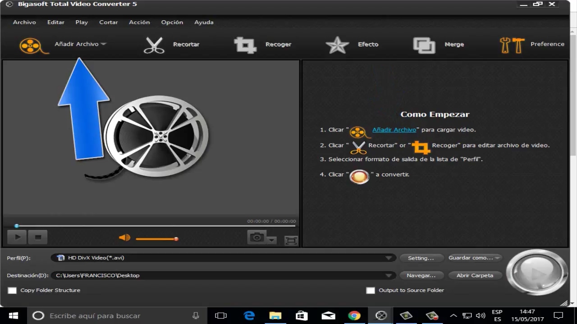Expand Guardar como dropdown

(x=497, y=258)
